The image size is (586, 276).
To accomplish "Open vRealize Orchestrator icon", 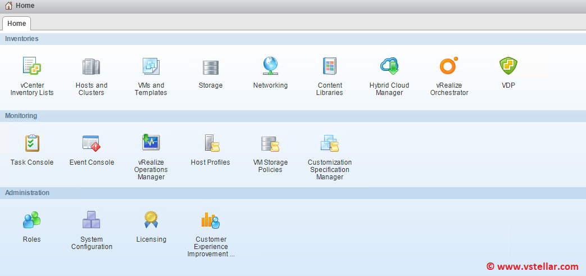I will click(449, 67).
